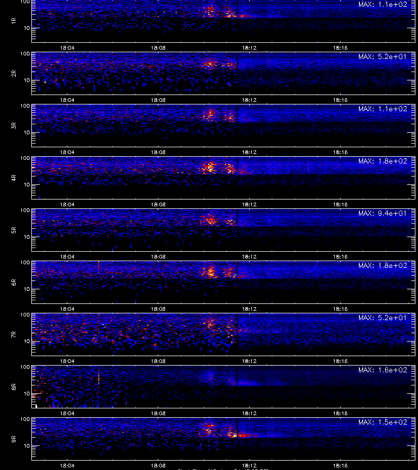Click the 100 y-axis label of 2R panel

[x=25, y=54]
